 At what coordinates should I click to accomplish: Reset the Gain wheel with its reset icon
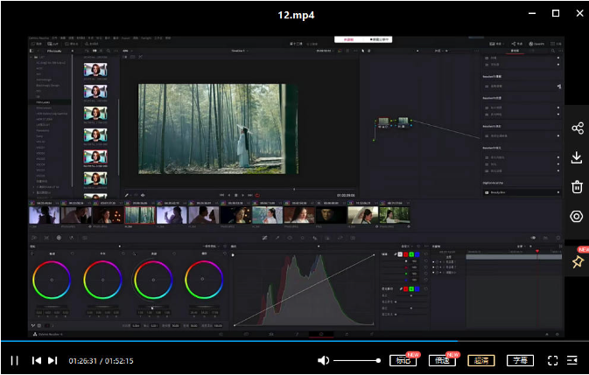[x=174, y=253]
